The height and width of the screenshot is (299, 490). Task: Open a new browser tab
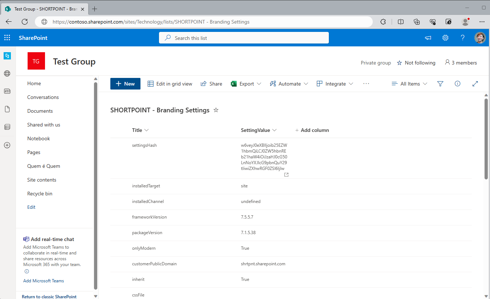click(95, 9)
